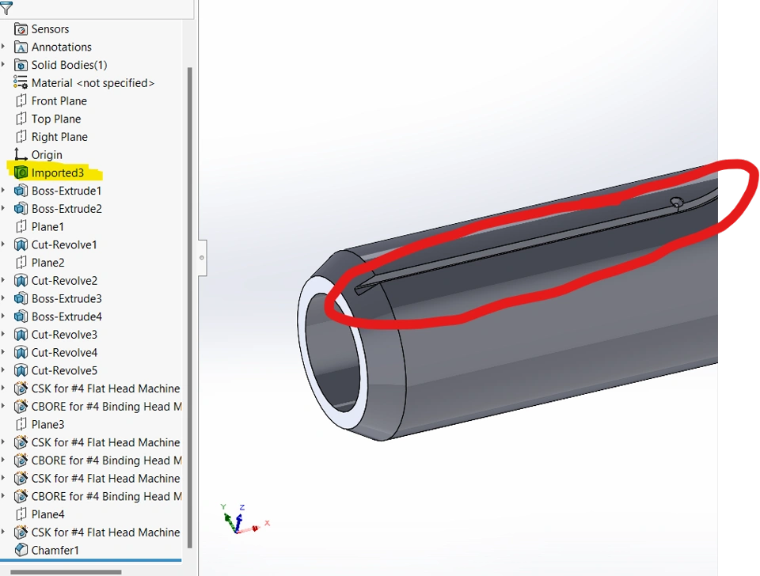
Task: Expand the Solid Bodies(1) node
Action: (3, 65)
